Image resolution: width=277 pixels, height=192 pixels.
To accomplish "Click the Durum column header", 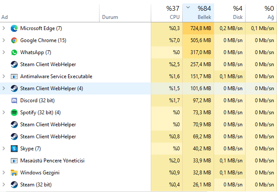I will point(110,17).
